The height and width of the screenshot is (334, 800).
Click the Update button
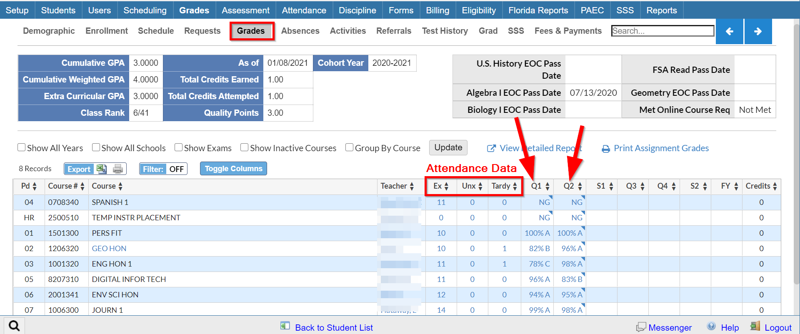click(448, 147)
